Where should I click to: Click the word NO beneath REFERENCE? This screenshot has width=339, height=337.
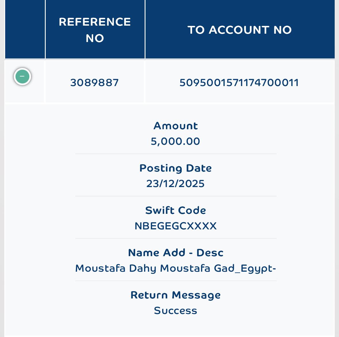(95, 38)
